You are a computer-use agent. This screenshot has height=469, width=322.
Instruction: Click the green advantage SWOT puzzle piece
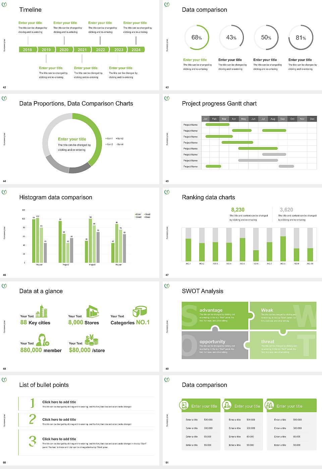coord(215,315)
